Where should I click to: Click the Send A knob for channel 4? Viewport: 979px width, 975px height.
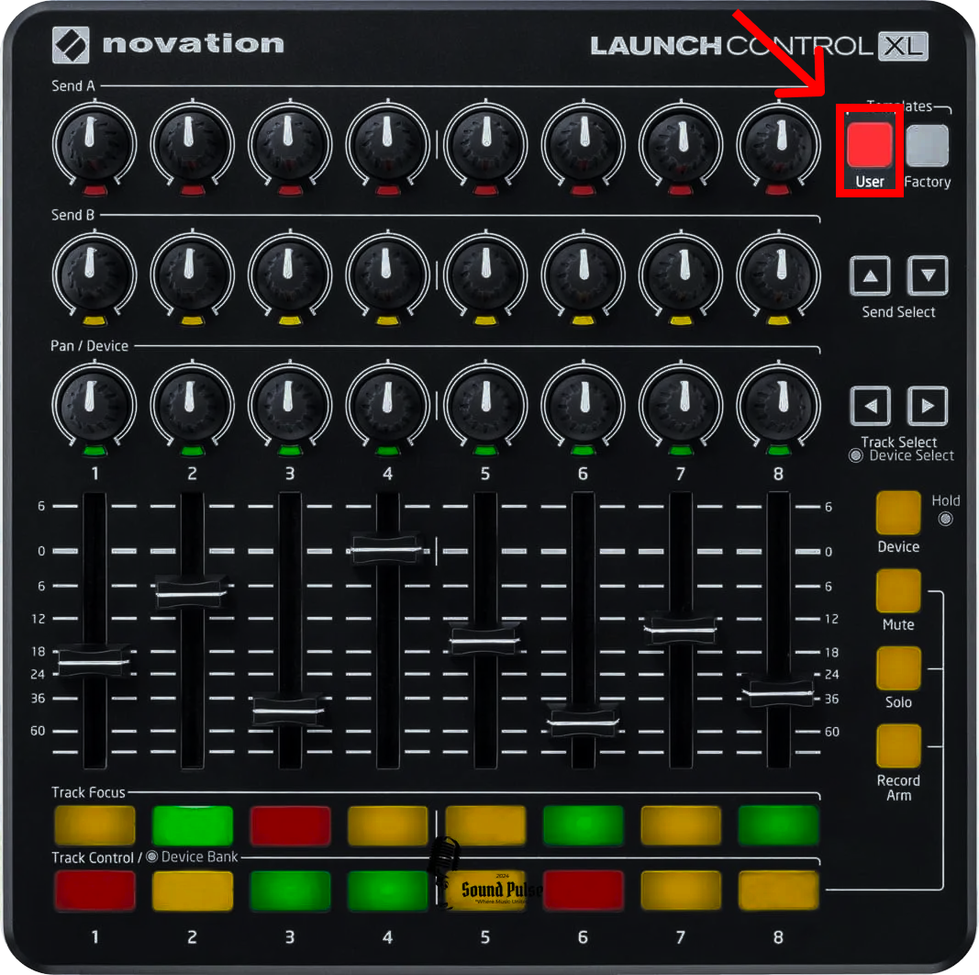click(x=388, y=144)
